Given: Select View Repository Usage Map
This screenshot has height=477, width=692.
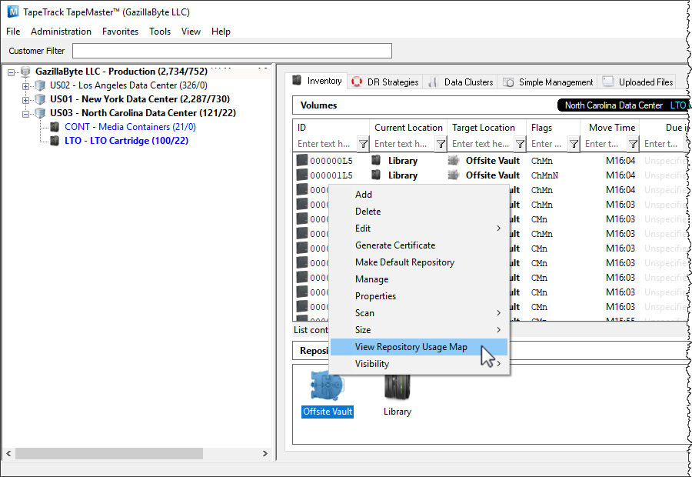Looking at the screenshot, I should (x=419, y=347).
